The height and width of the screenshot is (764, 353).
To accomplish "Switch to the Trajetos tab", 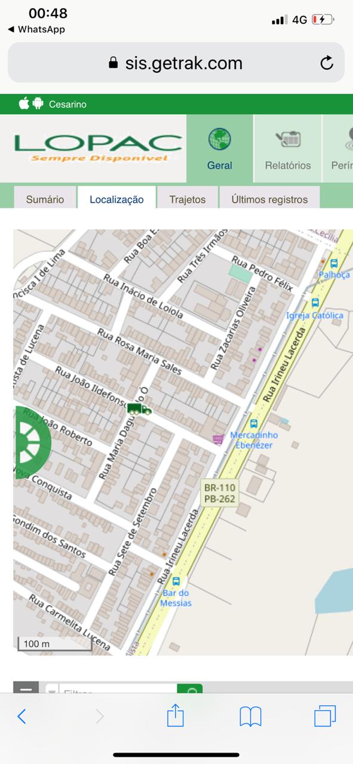I will pos(188,199).
